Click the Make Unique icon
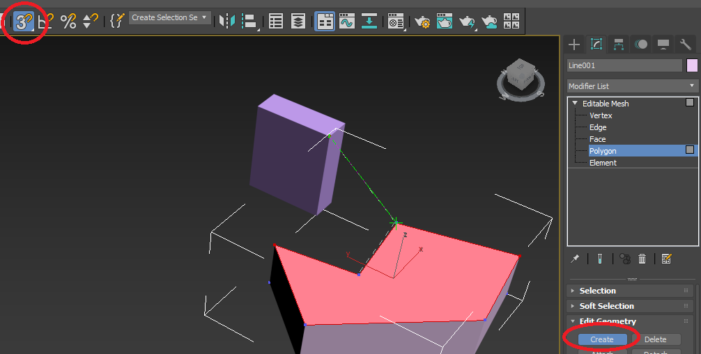 pos(624,259)
